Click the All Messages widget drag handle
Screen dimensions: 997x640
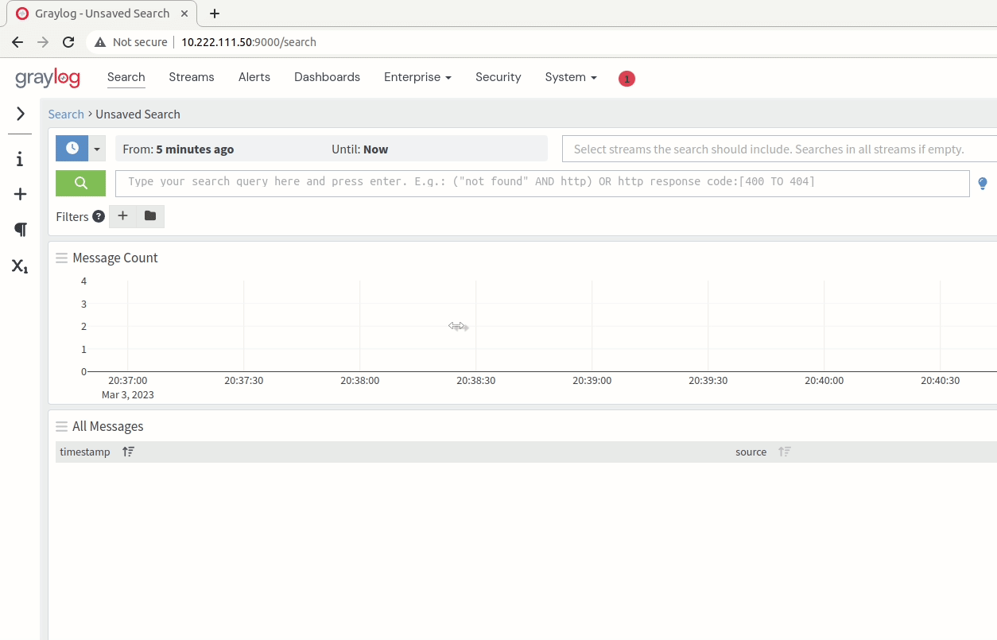61,426
